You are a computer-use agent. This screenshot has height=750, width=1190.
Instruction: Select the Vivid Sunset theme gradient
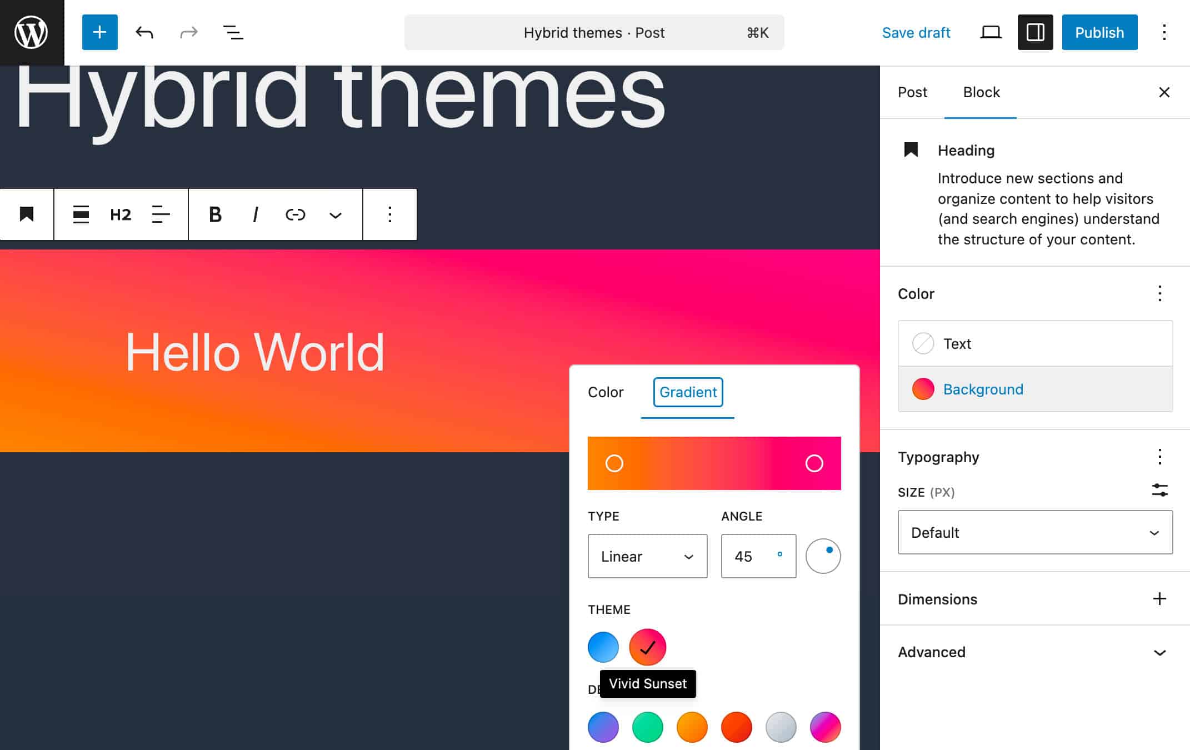pos(647,647)
